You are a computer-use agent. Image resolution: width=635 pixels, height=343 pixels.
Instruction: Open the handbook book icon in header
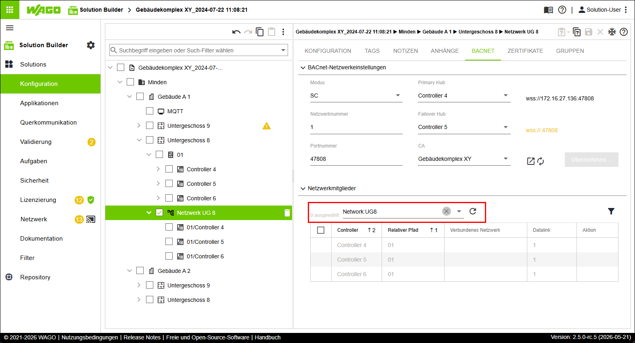coord(548,10)
